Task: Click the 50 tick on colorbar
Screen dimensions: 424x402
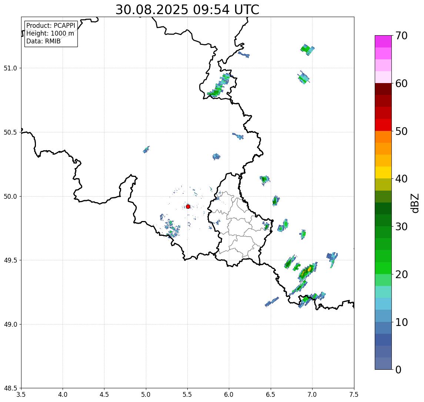Action: [401, 131]
